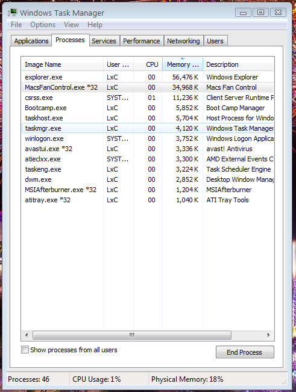
Task: Click the End Process button
Action: [x=245, y=352]
